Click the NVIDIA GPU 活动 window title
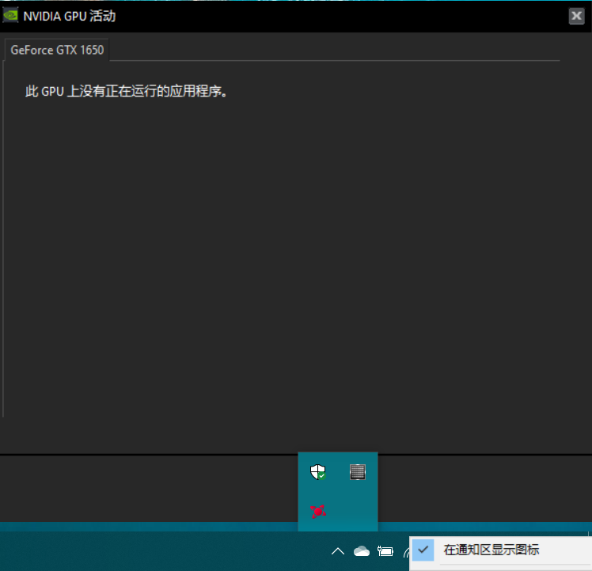Image resolution: width=592 pixels, height=571 pixels. [x=70, y=17]
